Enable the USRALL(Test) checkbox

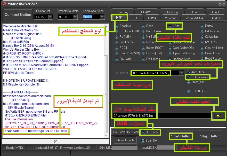(x=189, y=91)
